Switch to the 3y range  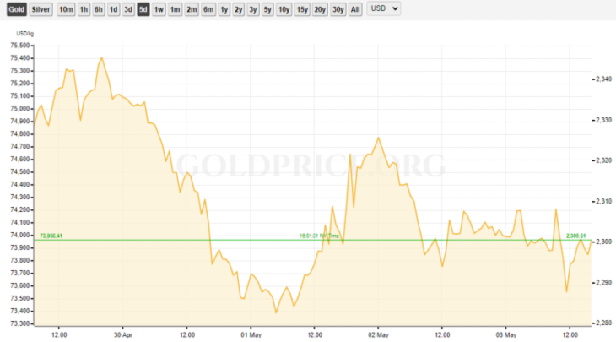pos(253,9)
